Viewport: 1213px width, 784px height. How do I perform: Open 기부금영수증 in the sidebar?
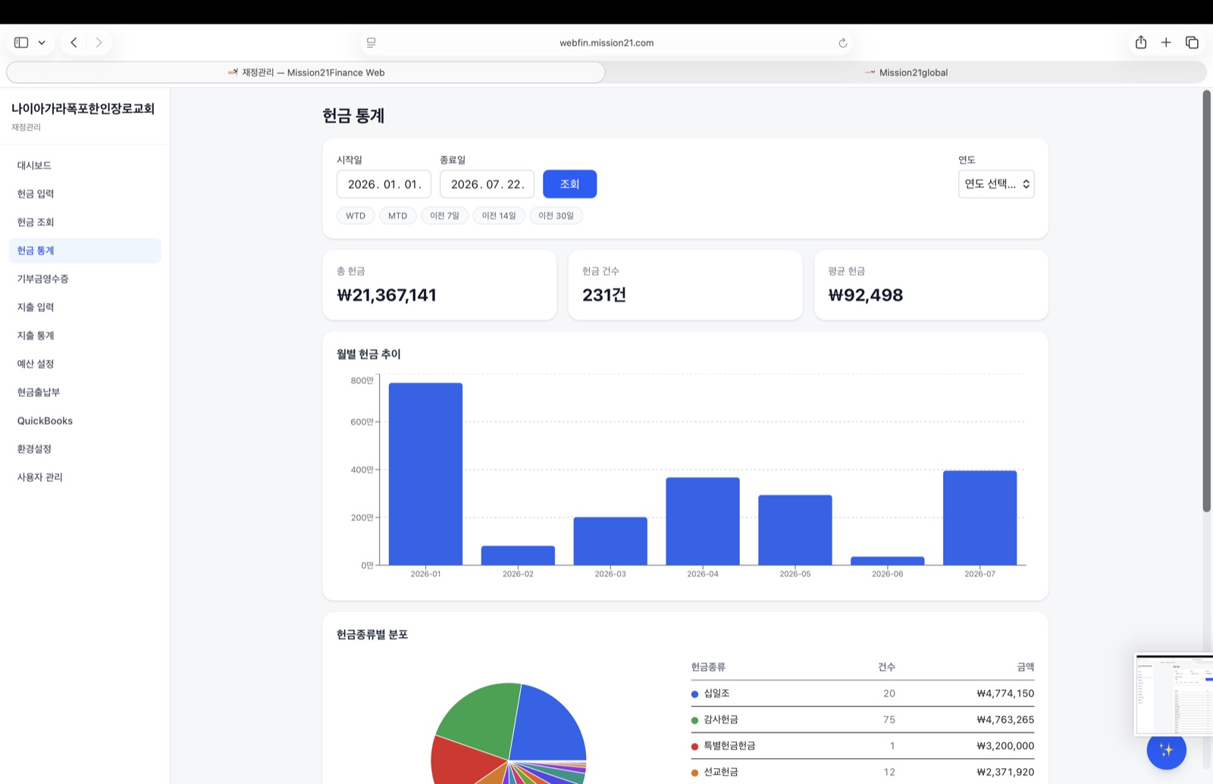pos(85,279)
